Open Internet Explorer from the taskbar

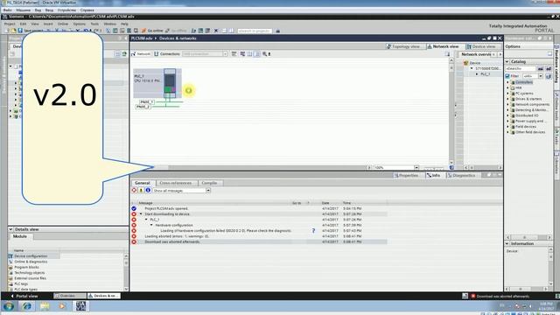click(x=27, y=306)
